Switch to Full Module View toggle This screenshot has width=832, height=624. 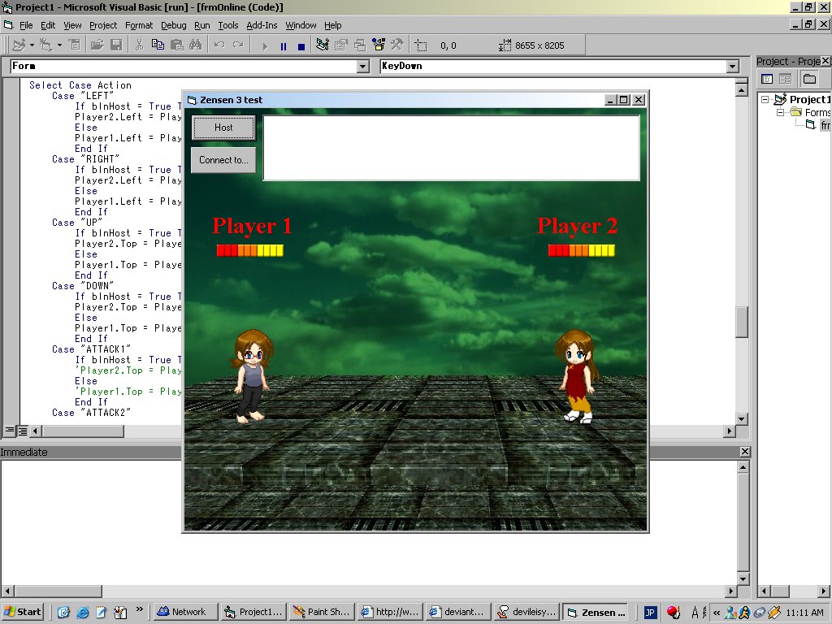[22, 431]
